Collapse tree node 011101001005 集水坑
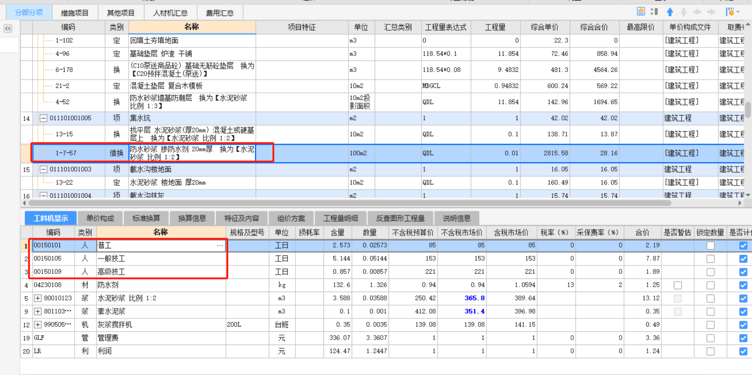Viewport: 752px width, 375px height. tap(43, 118)
